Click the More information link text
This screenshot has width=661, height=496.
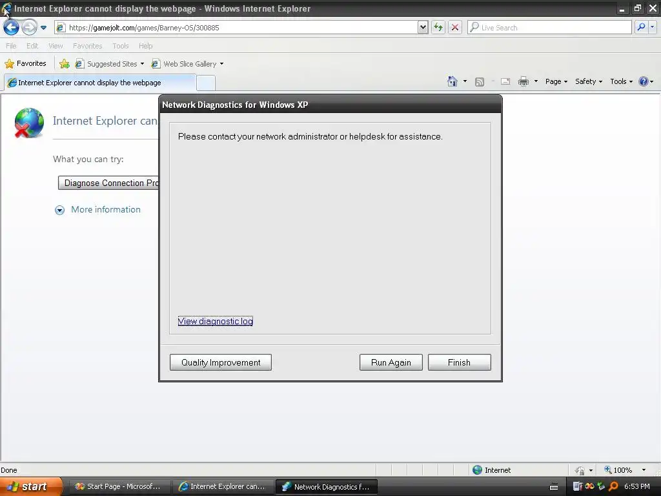click(x=106, y=210)
